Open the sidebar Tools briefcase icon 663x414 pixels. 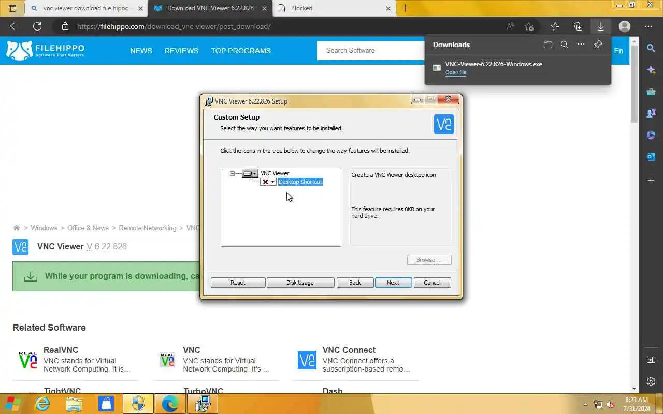651,92
